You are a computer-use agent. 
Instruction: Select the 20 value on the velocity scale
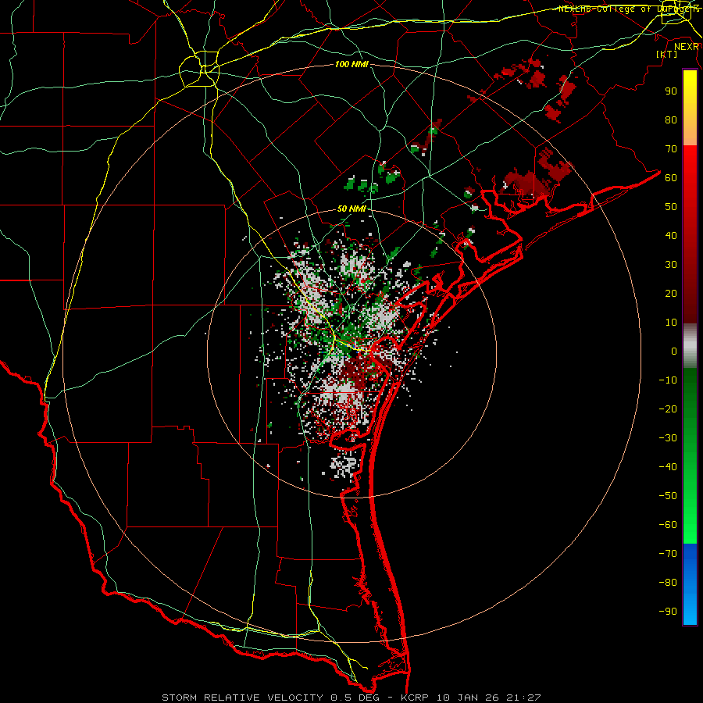[x=671, y=293]
